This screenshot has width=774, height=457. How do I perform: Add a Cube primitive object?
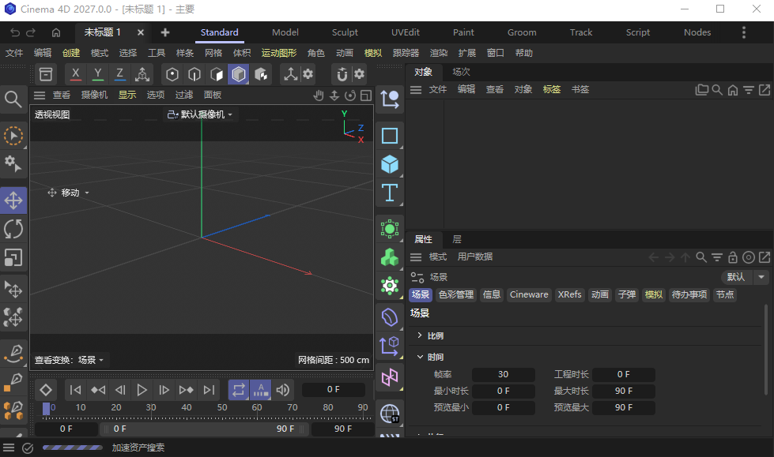click(x=390, y=164)
